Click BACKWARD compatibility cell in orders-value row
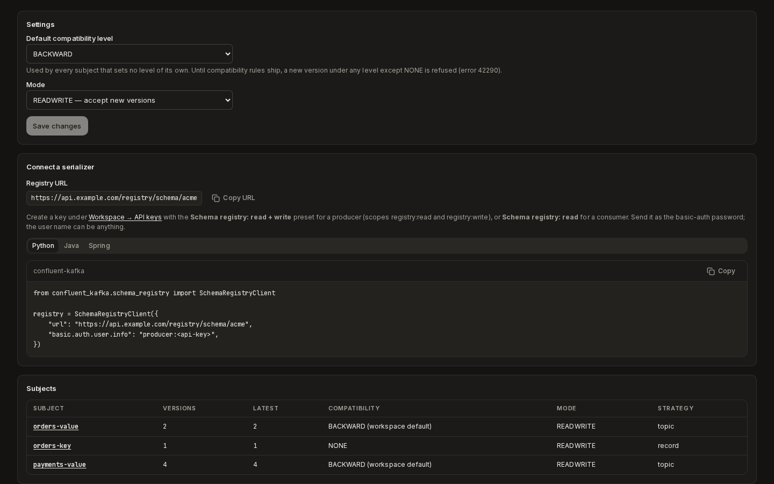774x484 pixels. point(380,426)
